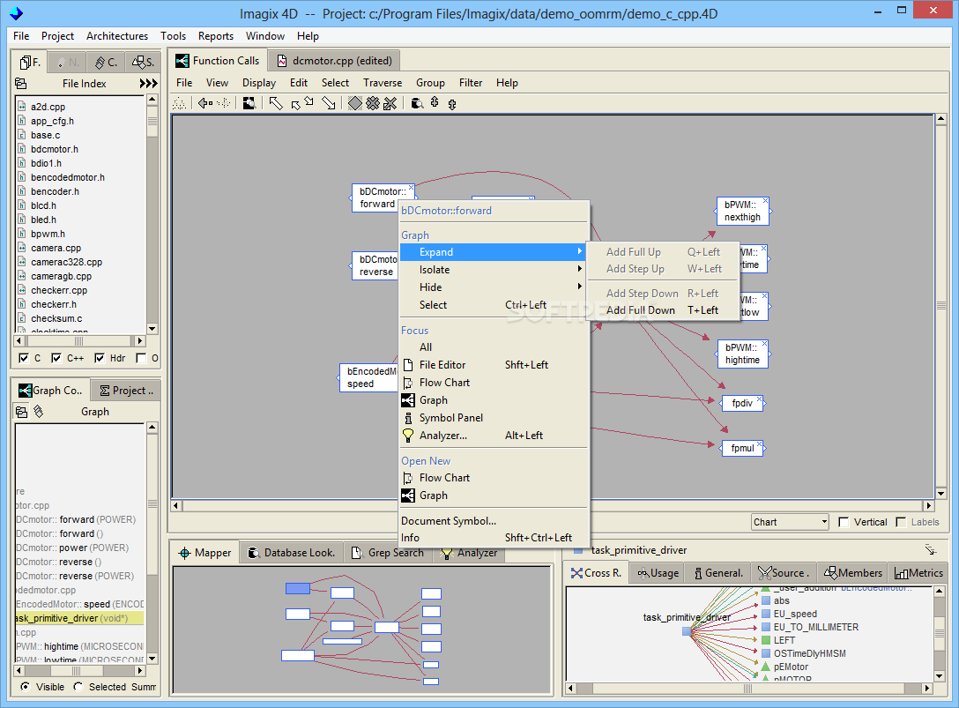Click the Cross R. panel horizontal scrollbar thumb
959x708 pixels.
[x=747, y=689]
